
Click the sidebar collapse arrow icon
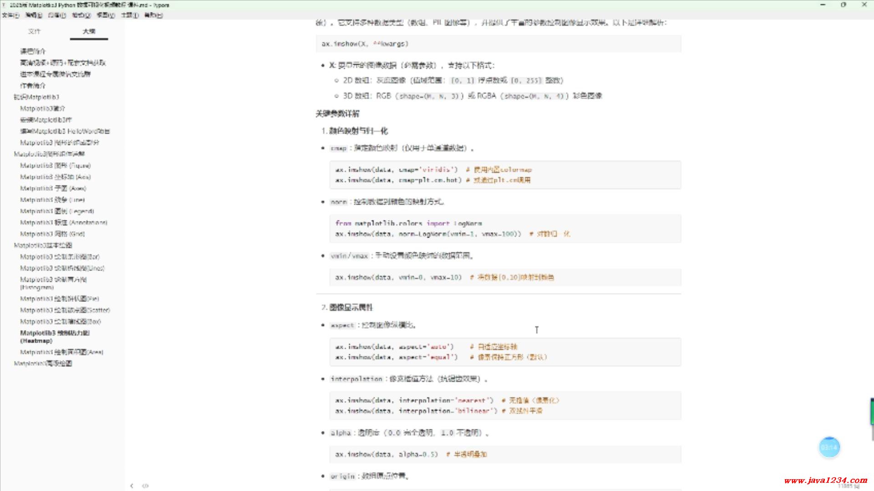[132, 486]
